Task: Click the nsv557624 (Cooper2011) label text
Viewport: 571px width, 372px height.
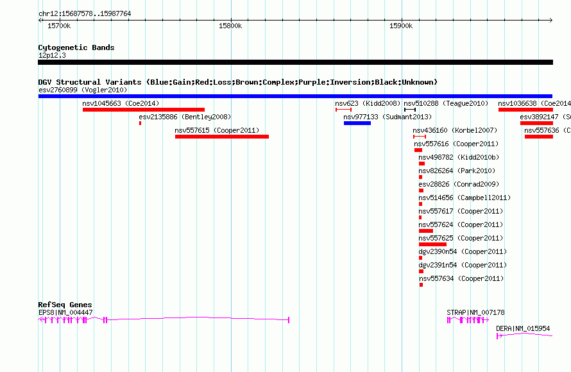Action: [x=461, y=224]
